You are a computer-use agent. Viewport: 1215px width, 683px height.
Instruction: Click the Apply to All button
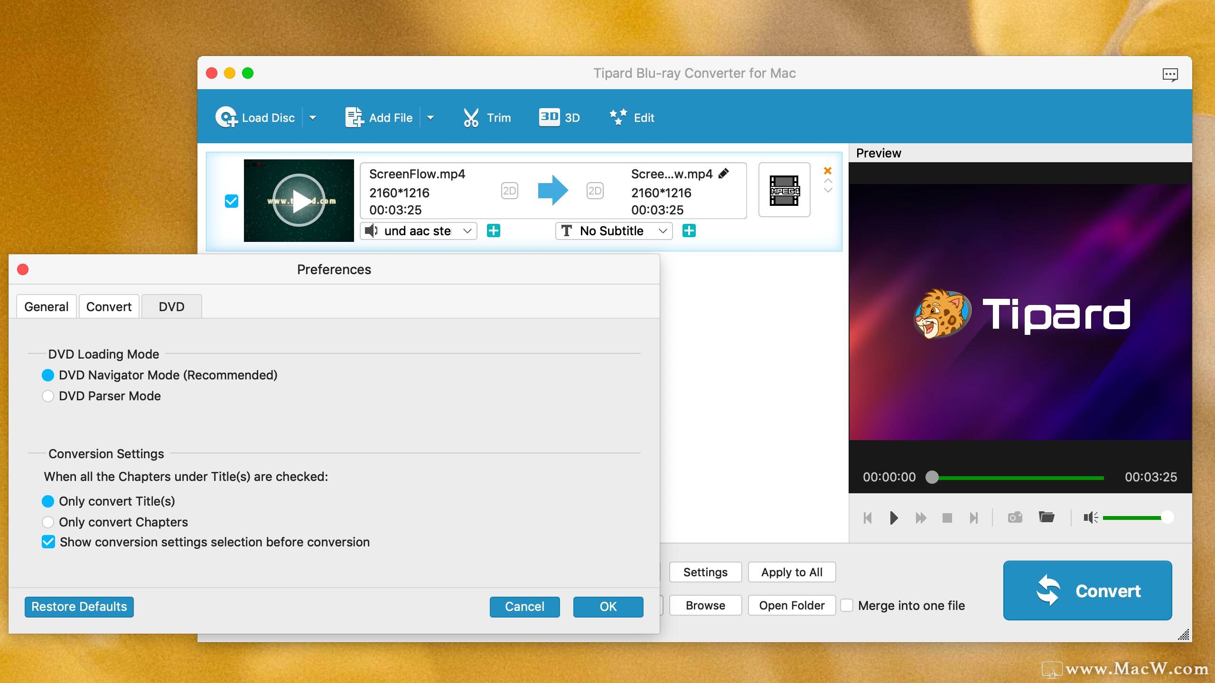(x=792, y=572)
